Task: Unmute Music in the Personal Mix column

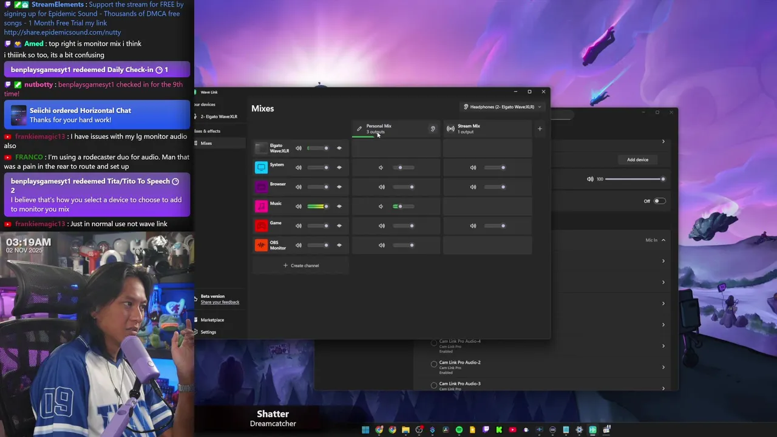Action: pyautogui.click(x=381, y=206)
